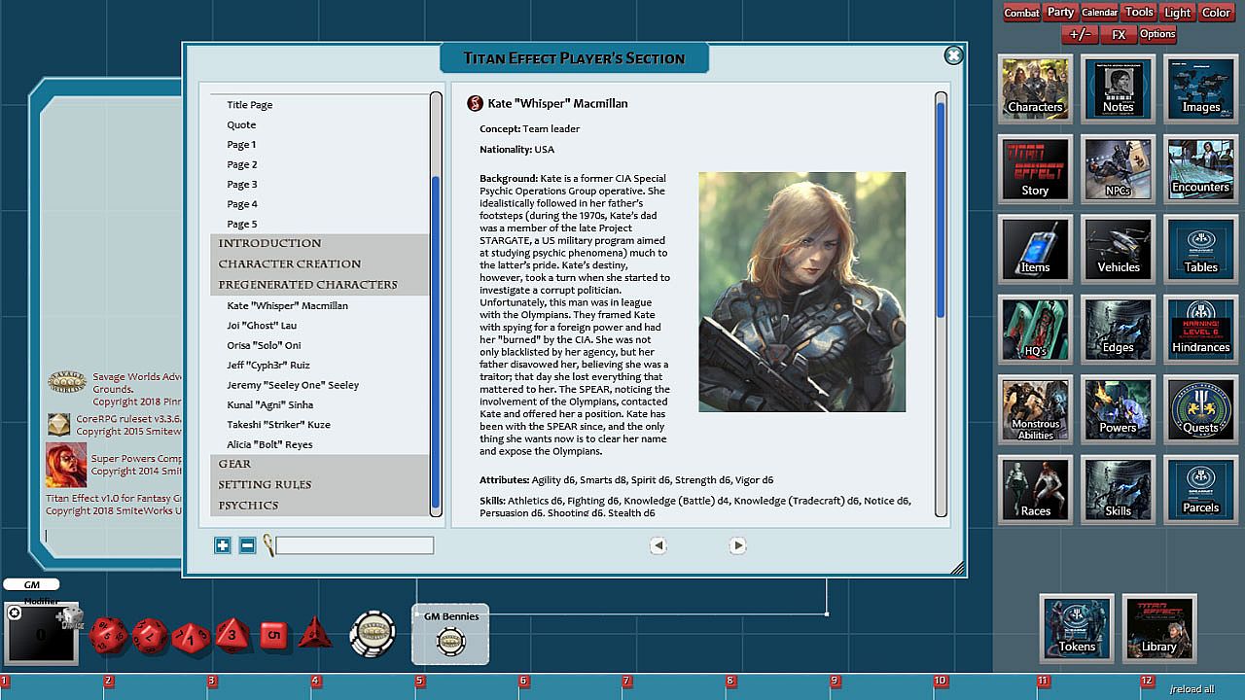
Task: Click the red d6 die showing 5
Action: click(274, 637)
